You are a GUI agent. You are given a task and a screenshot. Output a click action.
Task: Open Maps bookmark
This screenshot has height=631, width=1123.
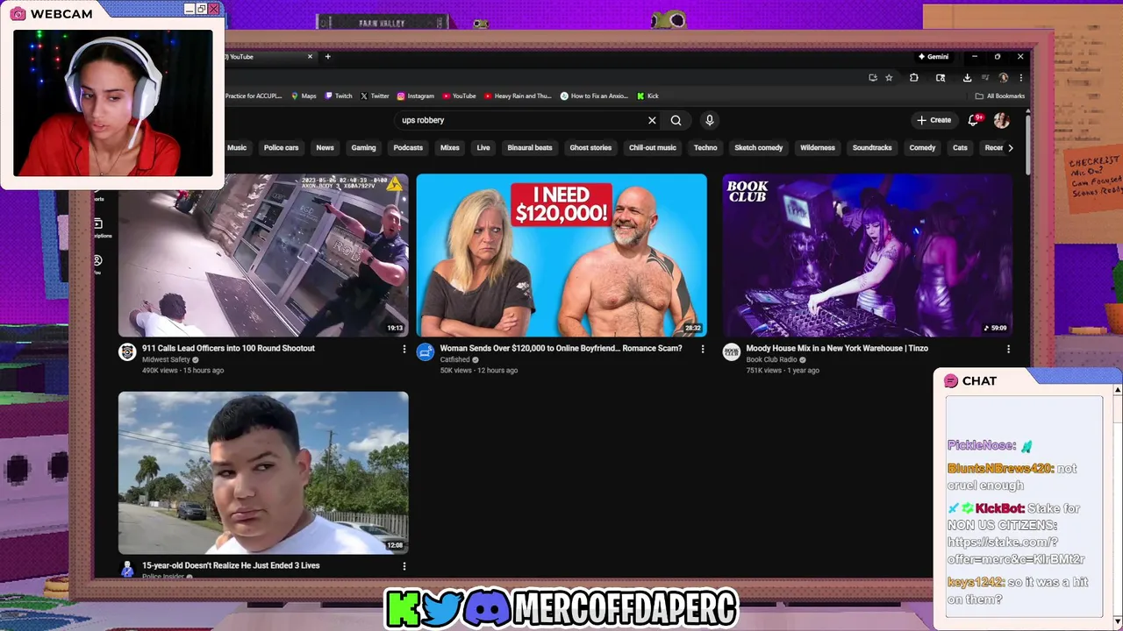(304, 96)
